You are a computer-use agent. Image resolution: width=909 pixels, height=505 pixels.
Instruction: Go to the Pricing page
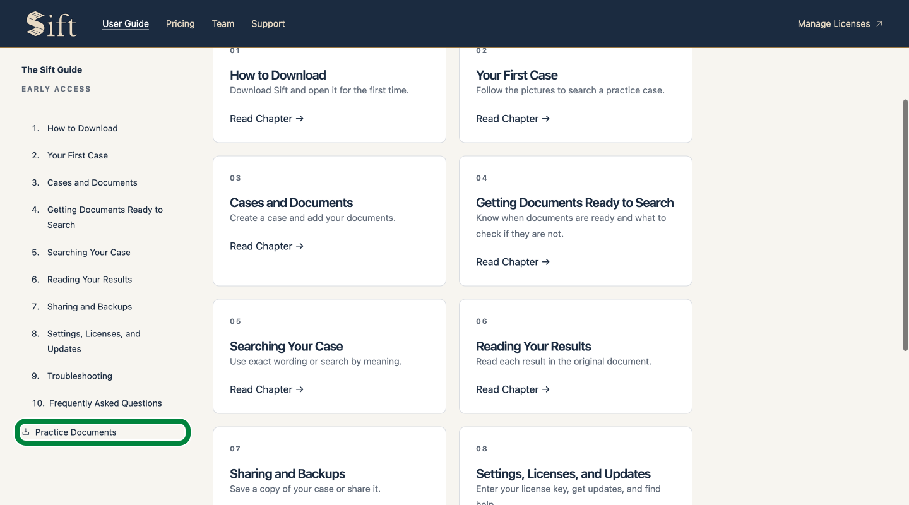181,23
